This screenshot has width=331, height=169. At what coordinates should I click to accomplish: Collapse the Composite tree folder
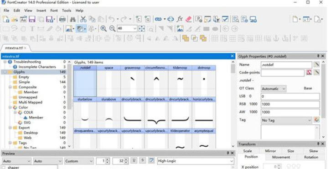click(x=10, y=87)
